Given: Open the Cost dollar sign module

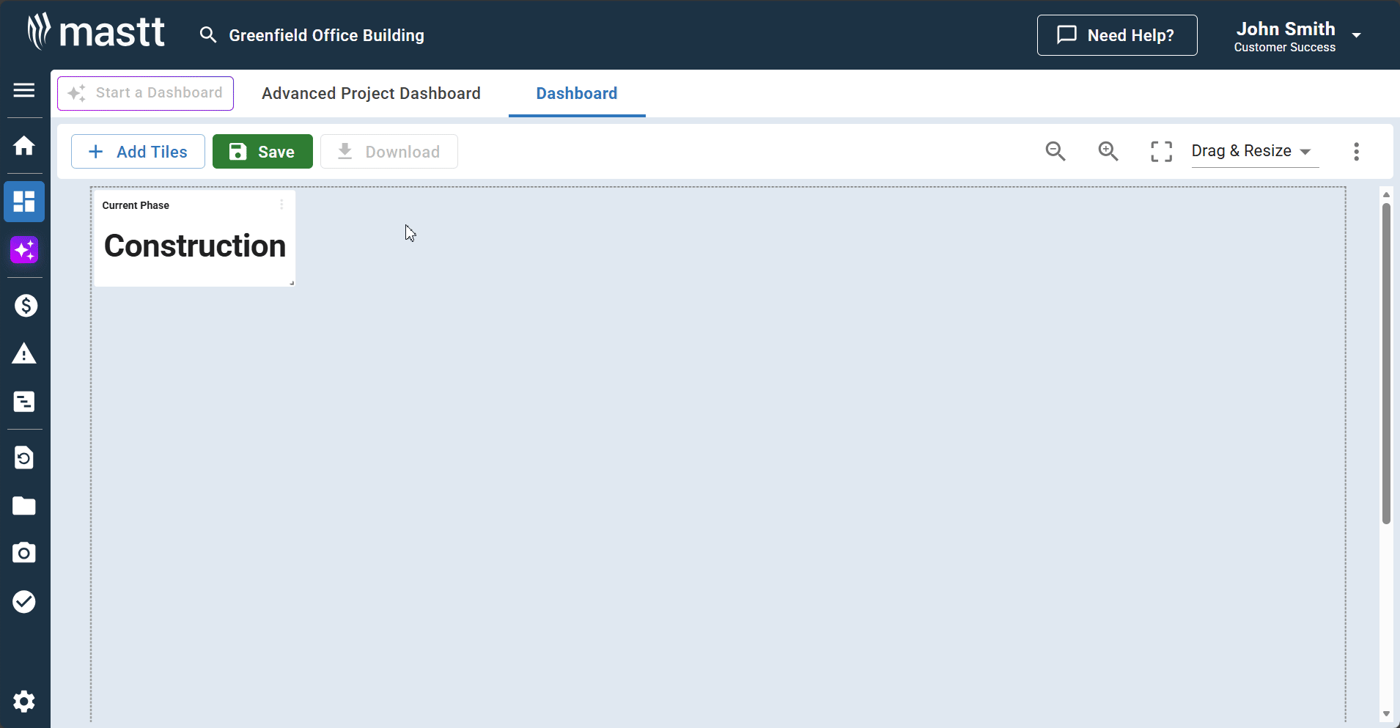Looking at the screenshot, I should tap(26, 306).
